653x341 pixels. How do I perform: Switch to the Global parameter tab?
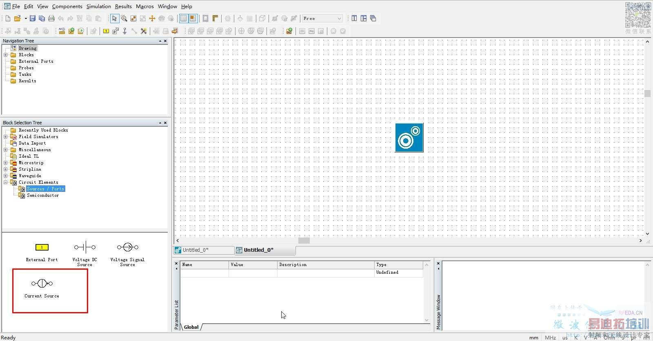point(191,327)
